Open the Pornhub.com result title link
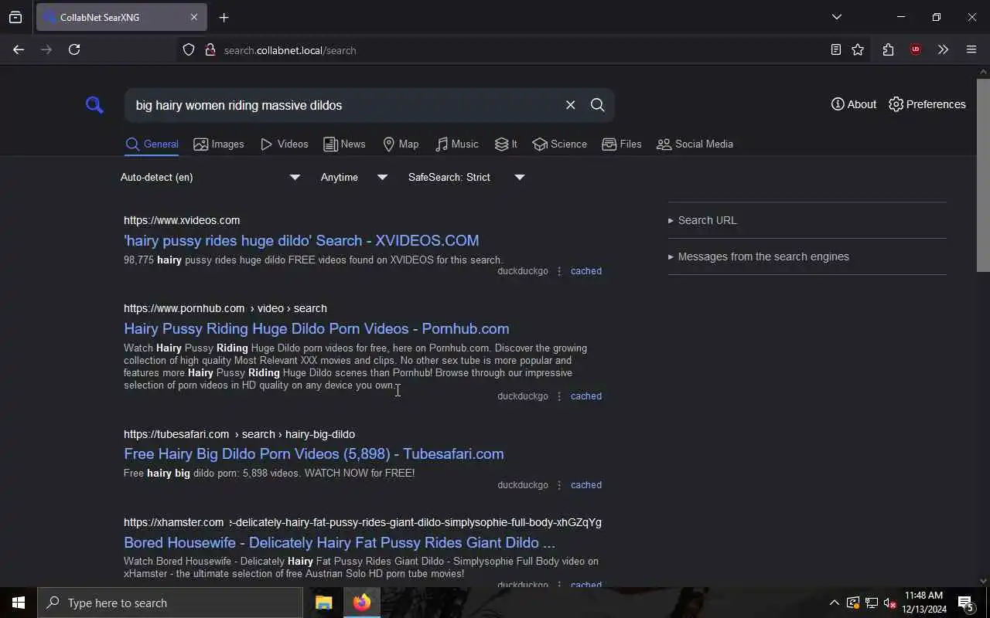 pos(316,328)
